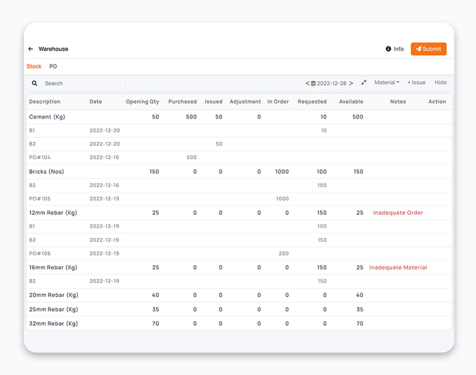Click PO#106 In Order value 200
The width and height of the screenshot is (476, 375).
[x=283, y=253]
